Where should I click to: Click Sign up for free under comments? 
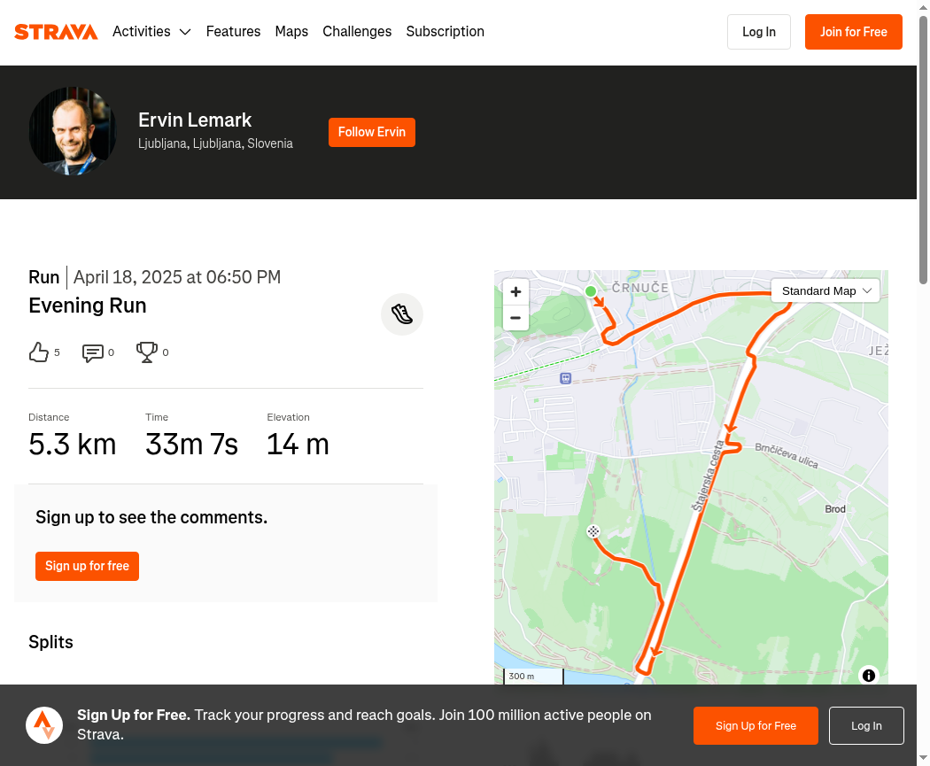(x=87, y=566)
